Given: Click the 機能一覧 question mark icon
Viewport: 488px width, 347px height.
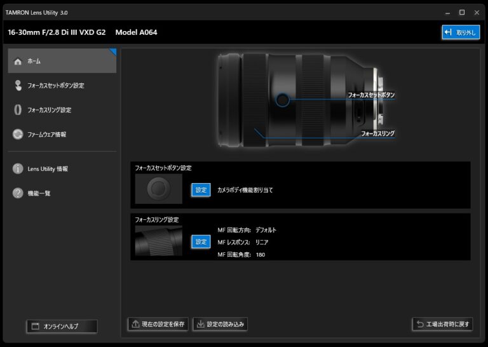Looking at the screenshot, I should (x=18, y=193).
